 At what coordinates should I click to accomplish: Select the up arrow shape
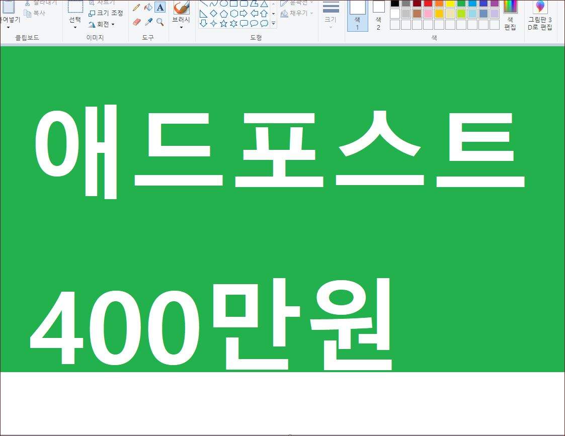(264, 14)
